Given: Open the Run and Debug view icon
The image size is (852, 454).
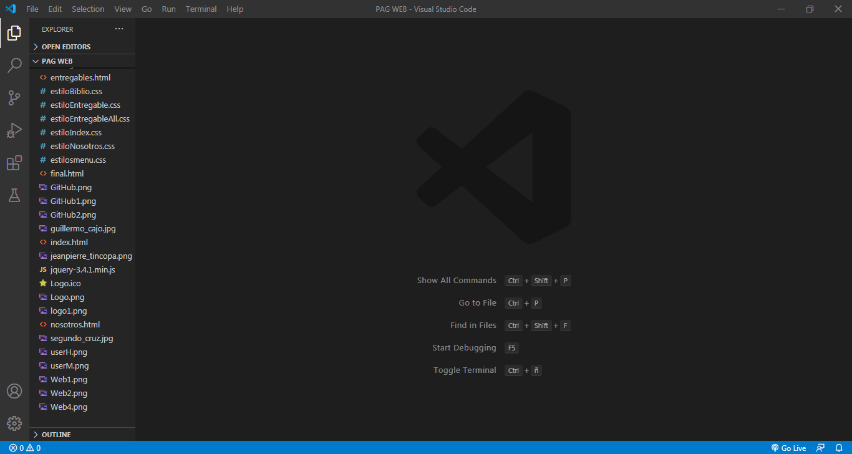Looking at the screenshot, I should [x=14, y=130].
